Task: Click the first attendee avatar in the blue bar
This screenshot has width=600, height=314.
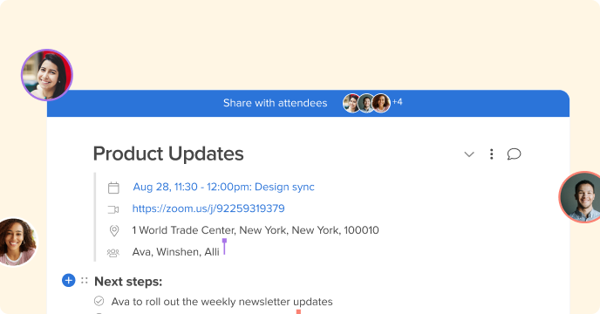Action: [351, 103]
